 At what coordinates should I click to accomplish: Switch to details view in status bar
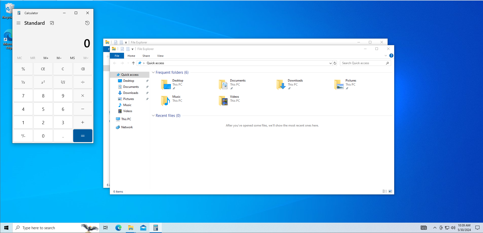(x=385, y=191)
